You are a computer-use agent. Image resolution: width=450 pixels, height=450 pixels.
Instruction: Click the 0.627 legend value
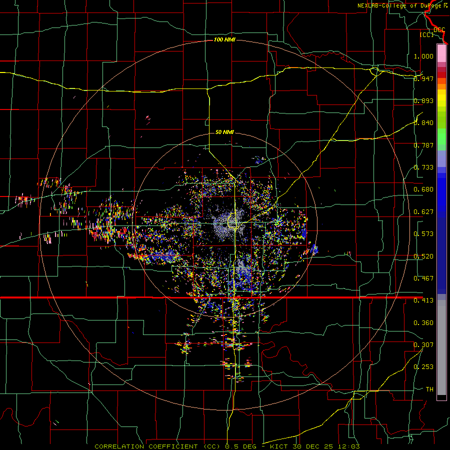click(x=423, y=212)
